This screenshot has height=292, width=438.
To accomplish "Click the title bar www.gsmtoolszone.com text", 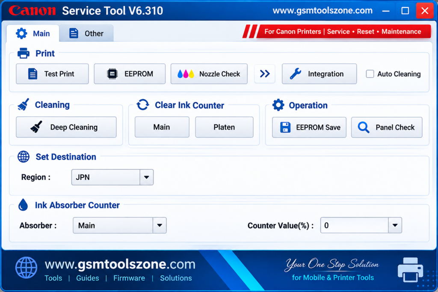I will pos(323,11).
